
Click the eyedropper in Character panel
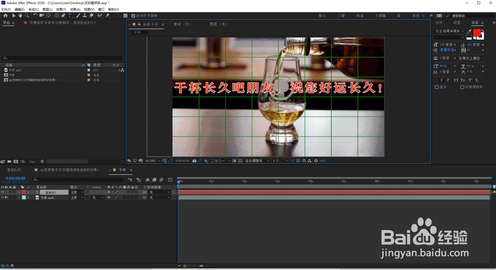coord(469,31)
